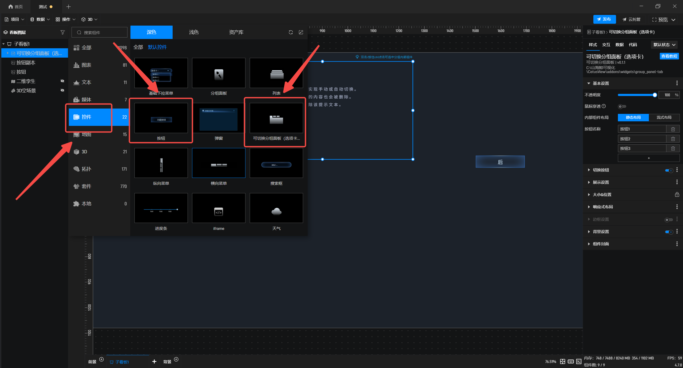
Task: Open the 默认状态 dropdown
Action: (x=664, y=45)
